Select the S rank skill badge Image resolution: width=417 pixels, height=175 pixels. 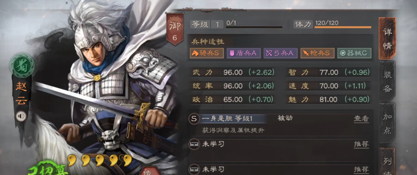(194, 119)
